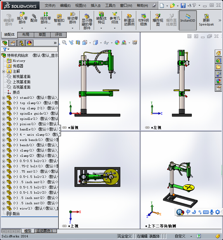Click the Section View icon

click(x=78, y=42)
